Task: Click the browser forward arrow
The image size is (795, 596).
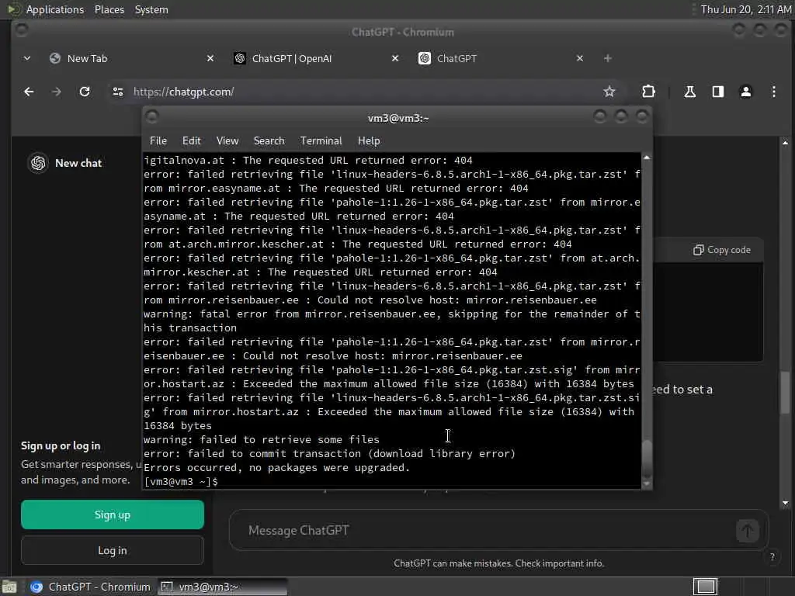Action: pos(56,92)
